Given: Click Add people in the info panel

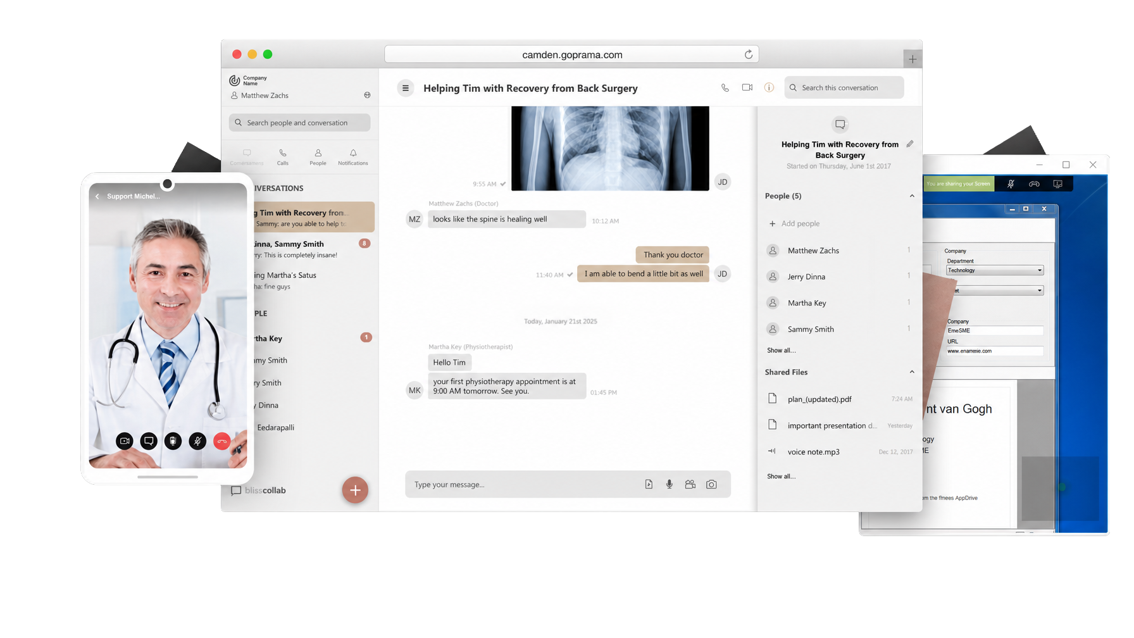Looking at the screenshot, I should 794,223.
